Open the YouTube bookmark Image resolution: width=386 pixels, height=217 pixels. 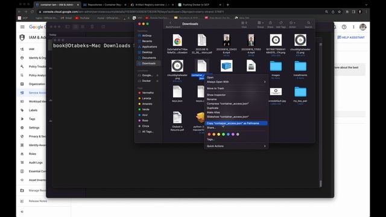[83, 18]
